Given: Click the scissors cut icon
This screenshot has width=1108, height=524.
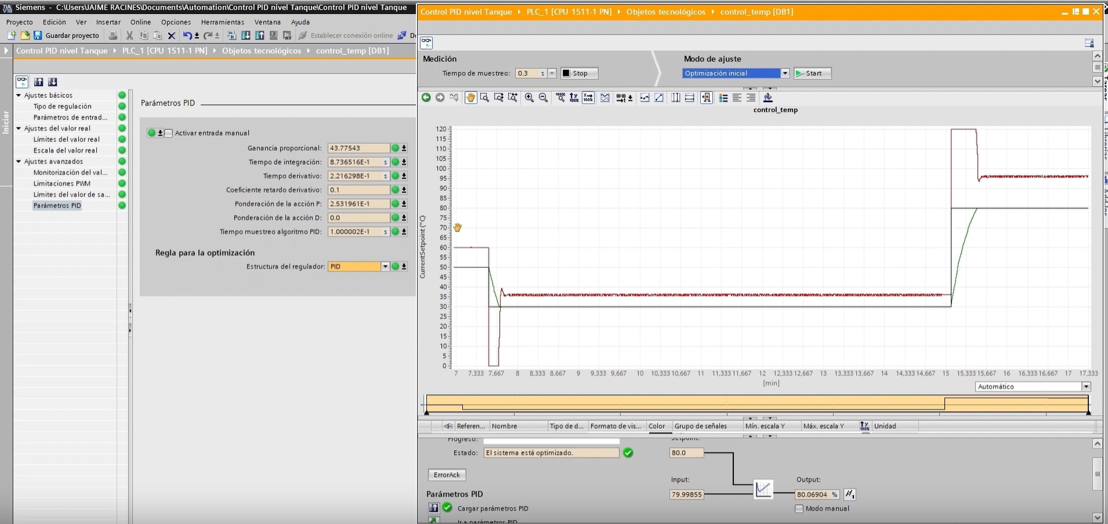Looking at the screenshot, I should point(129,35).
